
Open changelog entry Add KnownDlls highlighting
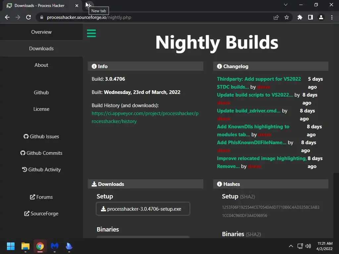point(253,130)
